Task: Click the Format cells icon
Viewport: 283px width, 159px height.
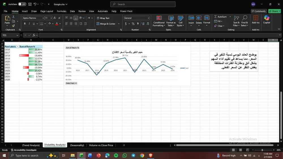Action: [x=207, y=18]
